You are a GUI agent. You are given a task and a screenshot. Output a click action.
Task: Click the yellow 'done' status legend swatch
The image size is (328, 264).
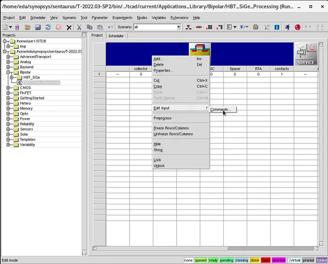click(255, 260)
